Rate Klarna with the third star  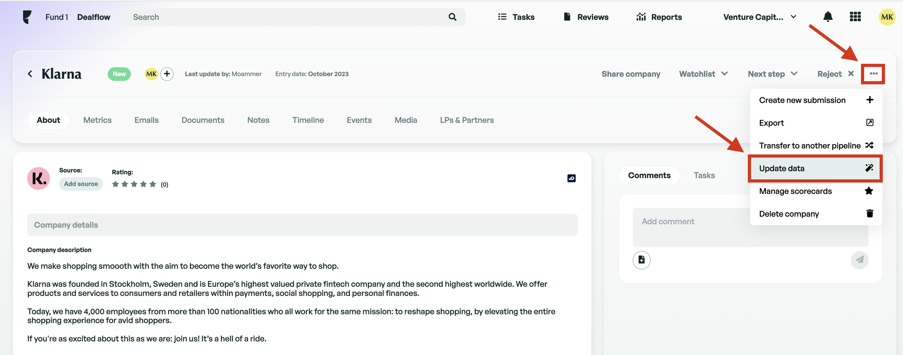pyautogui.click(x=134, y=184)
